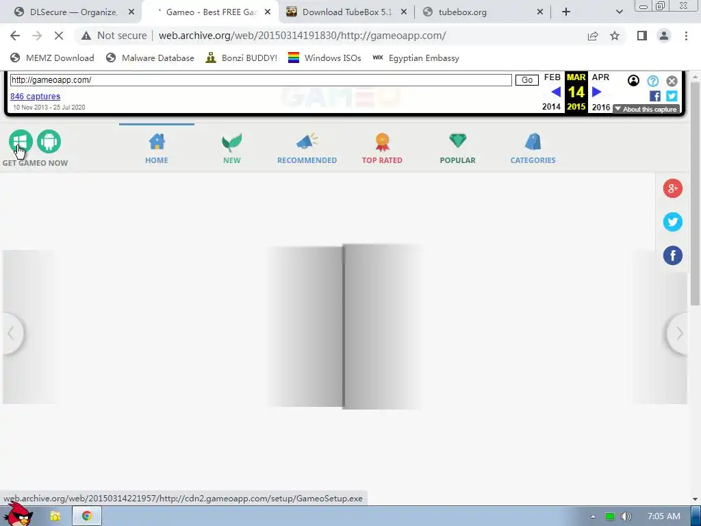Close the tubebox.org tab
Viewport: 701px width, 526px height.
(539, 12)
